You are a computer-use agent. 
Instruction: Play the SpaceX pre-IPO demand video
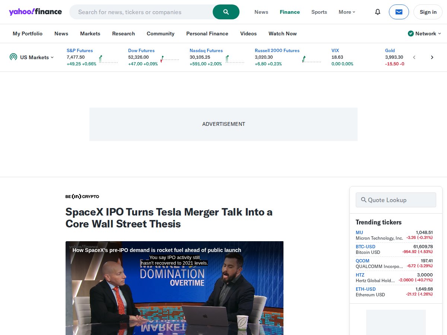(174, 288)
